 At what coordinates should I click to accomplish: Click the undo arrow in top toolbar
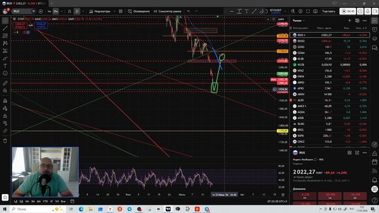[189, 11]
